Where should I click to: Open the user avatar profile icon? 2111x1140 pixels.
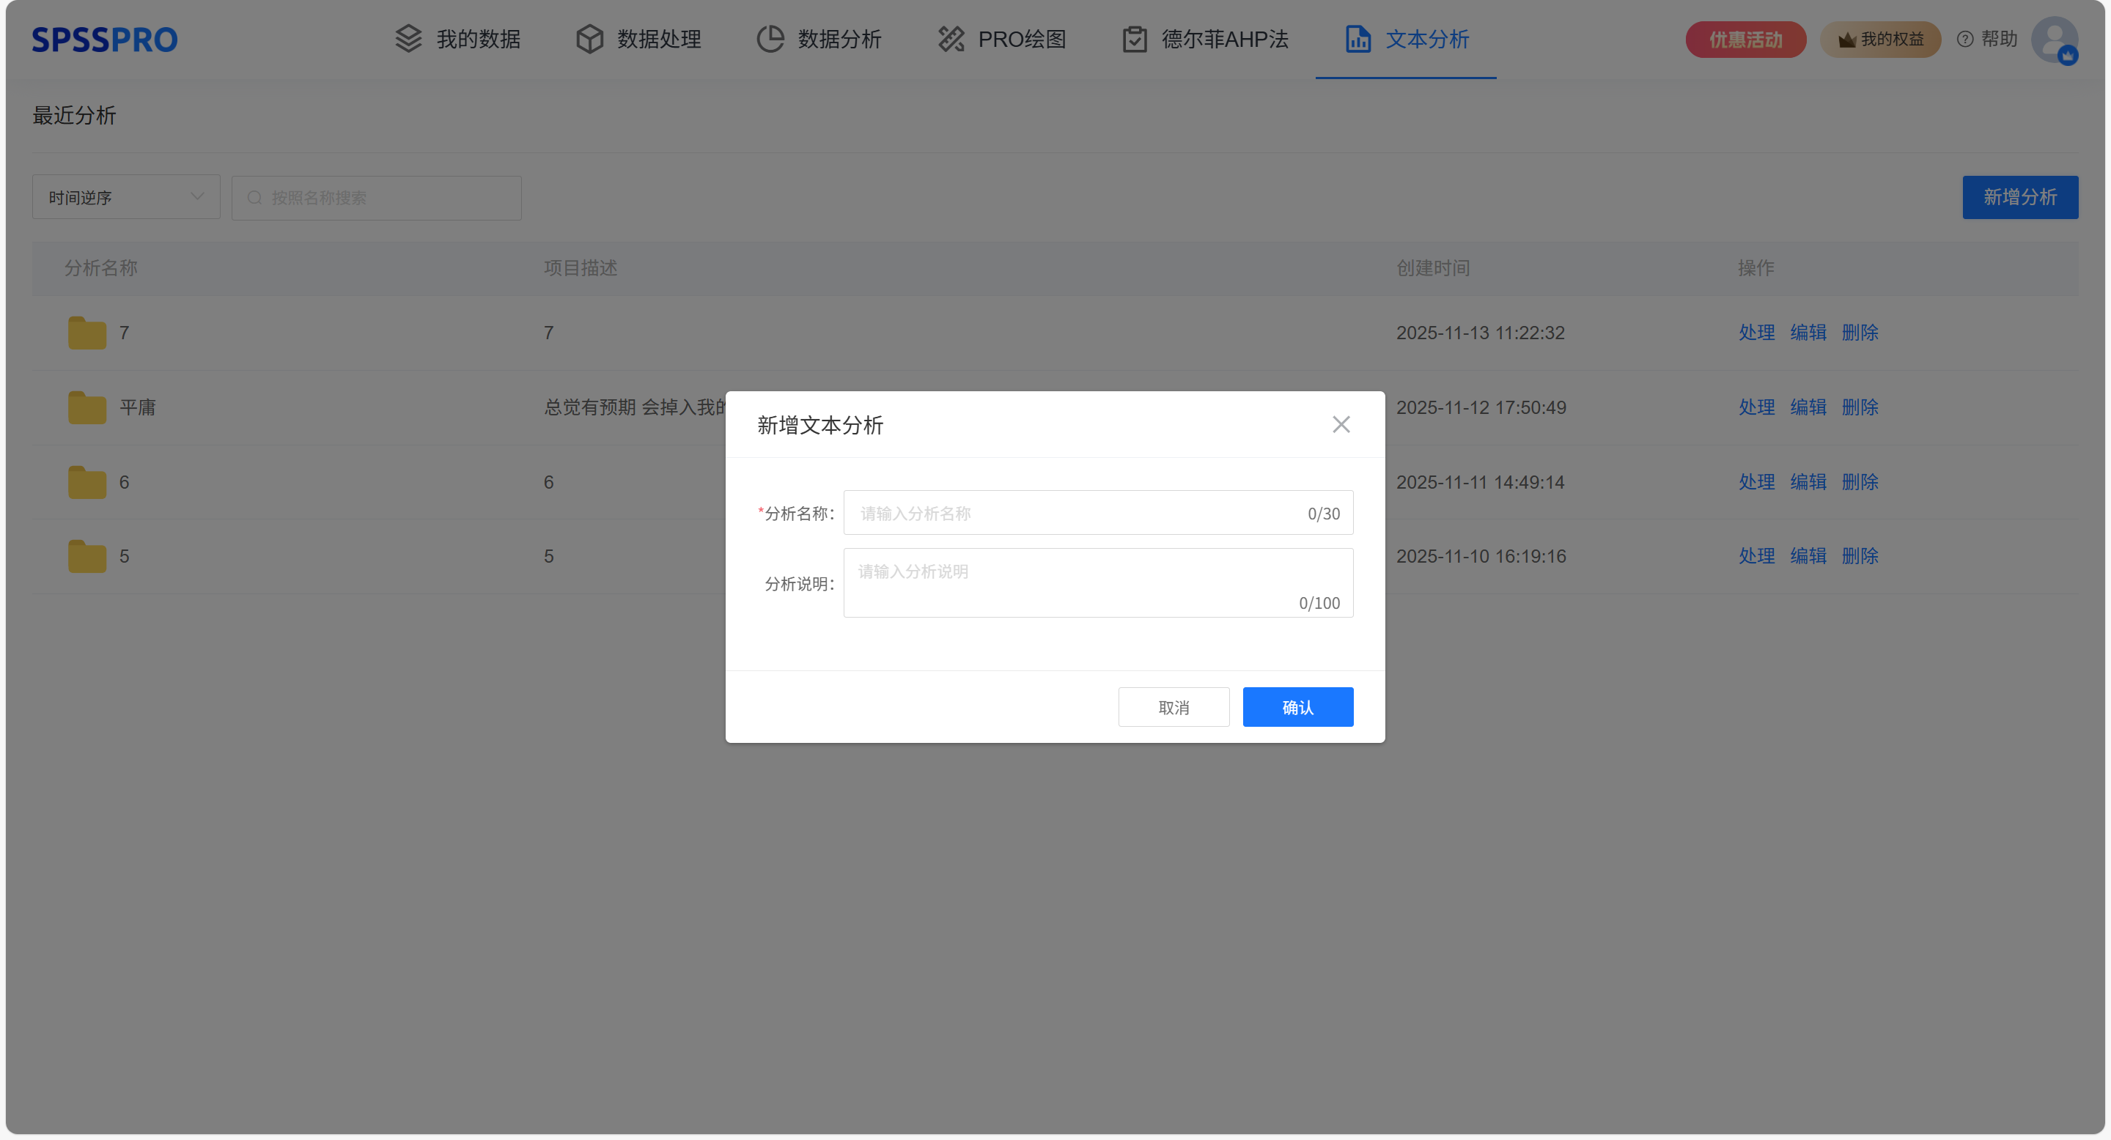coord(2054,39)
